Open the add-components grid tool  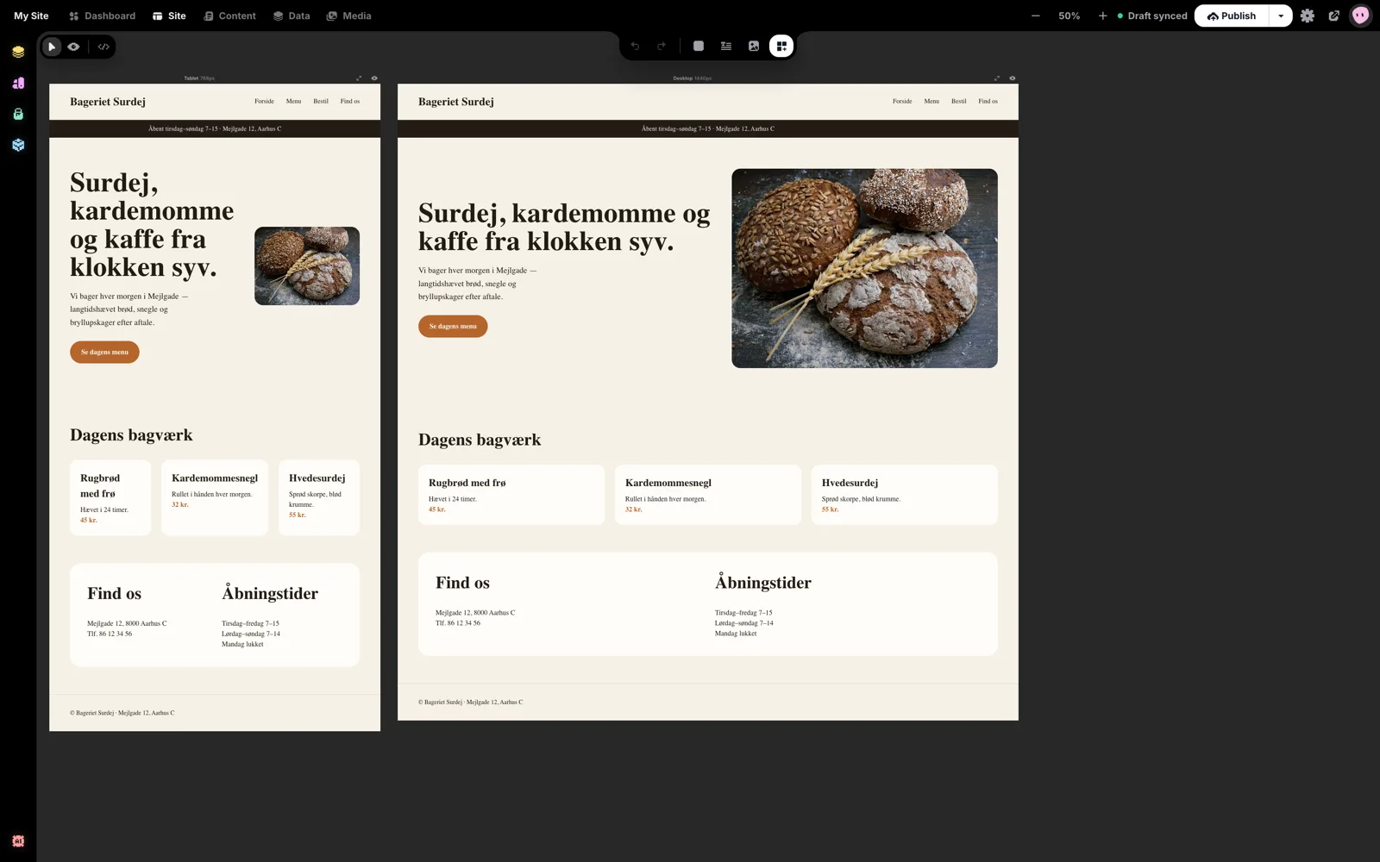click(781, 47)
